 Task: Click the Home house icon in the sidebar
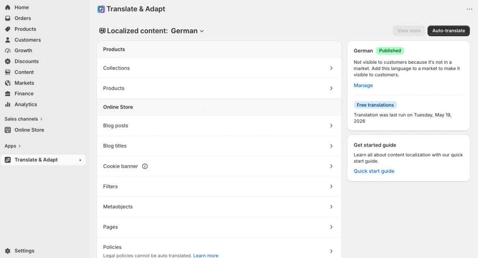tap(7, 7)
